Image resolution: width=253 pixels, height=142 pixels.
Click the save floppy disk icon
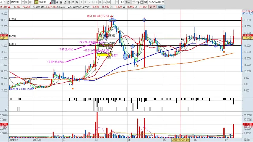[x=142, y=2]
